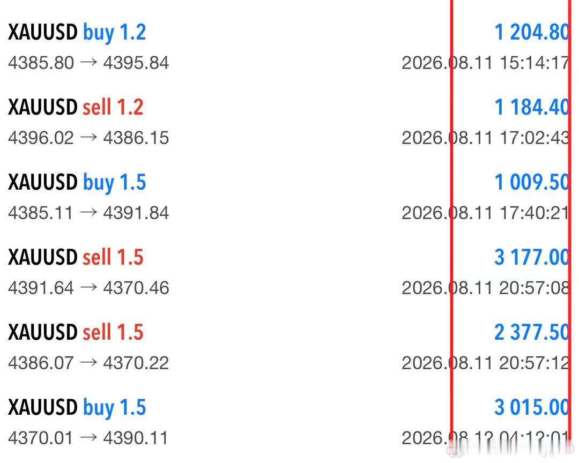Click the 2 377.50 profit amount
579x463 pixels.
[x=532, y=332]
